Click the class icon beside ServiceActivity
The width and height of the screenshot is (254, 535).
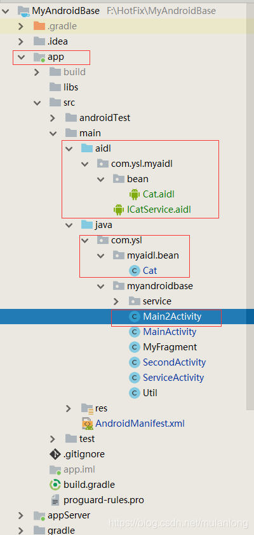135,378
